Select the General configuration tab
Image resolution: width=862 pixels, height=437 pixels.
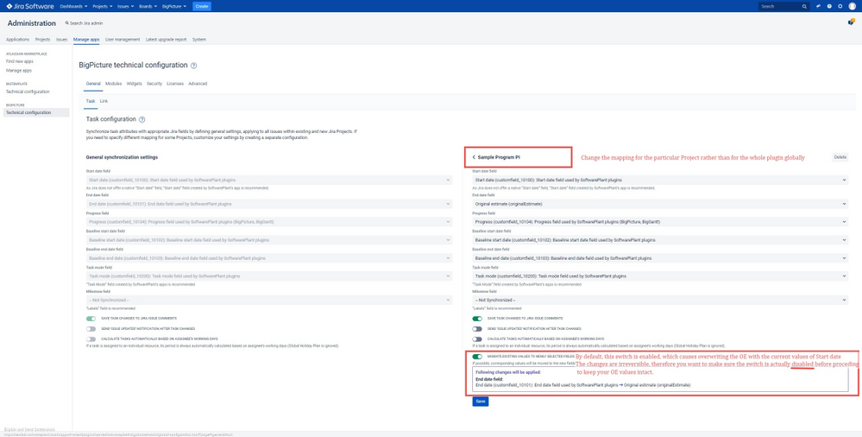[93, 84]
